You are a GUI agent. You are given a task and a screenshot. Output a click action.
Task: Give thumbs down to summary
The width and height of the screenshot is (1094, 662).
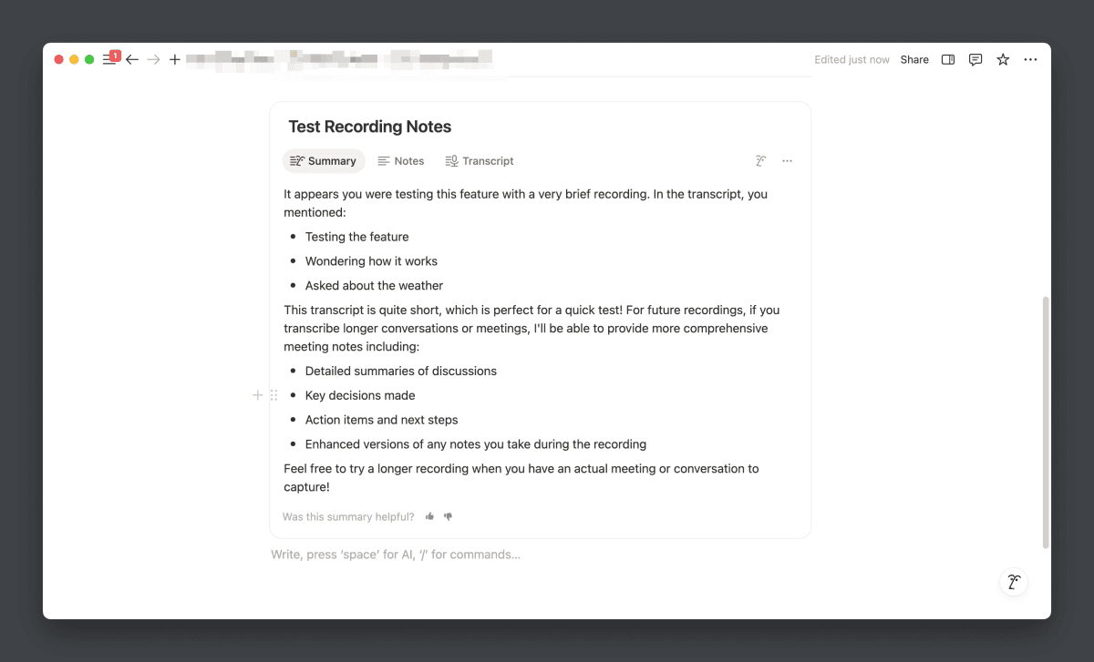click(448, 516)
